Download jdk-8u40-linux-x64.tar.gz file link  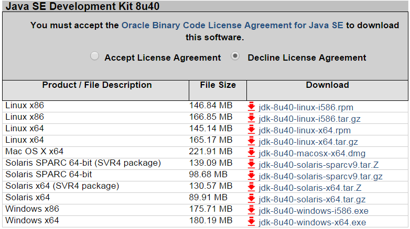coord(308,142)
